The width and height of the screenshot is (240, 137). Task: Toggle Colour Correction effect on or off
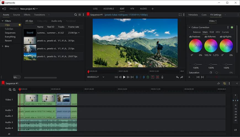(232, 27)
